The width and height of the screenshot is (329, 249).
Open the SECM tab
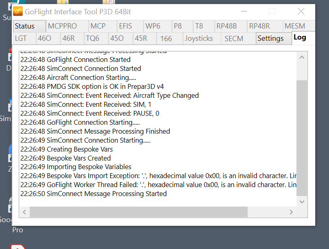click(x=234, y=38)
